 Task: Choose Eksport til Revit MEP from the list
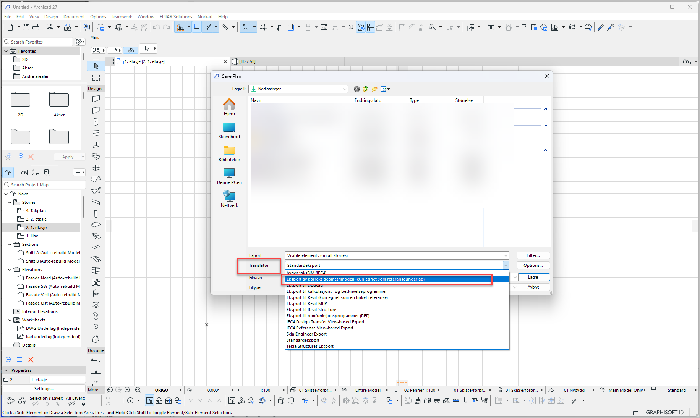tap(306, 303)
